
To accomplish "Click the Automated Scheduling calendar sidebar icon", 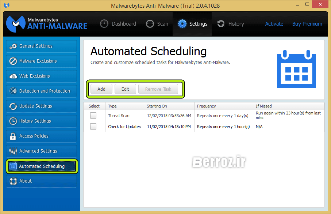I will click(x=13, y=166).
